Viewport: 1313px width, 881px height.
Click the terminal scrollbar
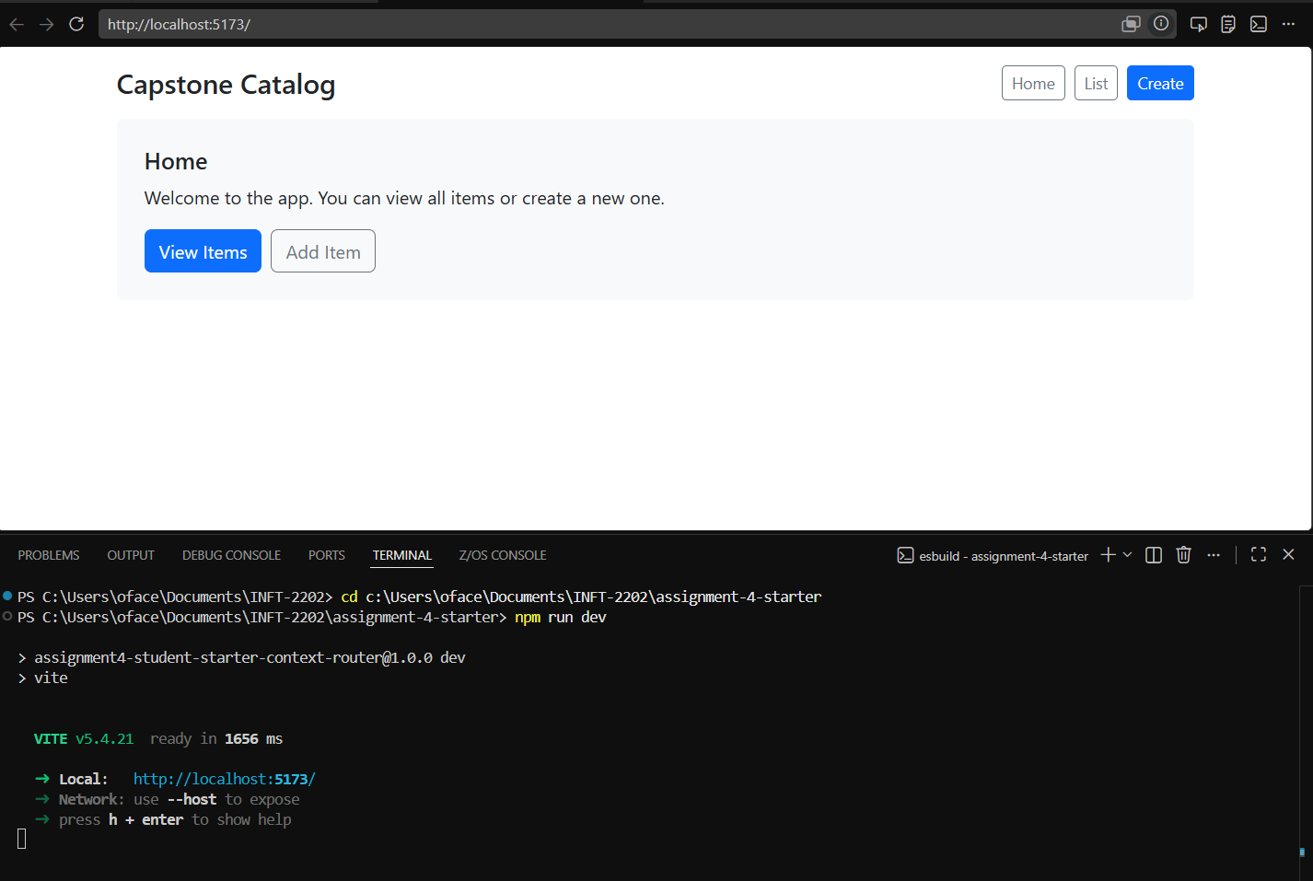click(1302, 852)
